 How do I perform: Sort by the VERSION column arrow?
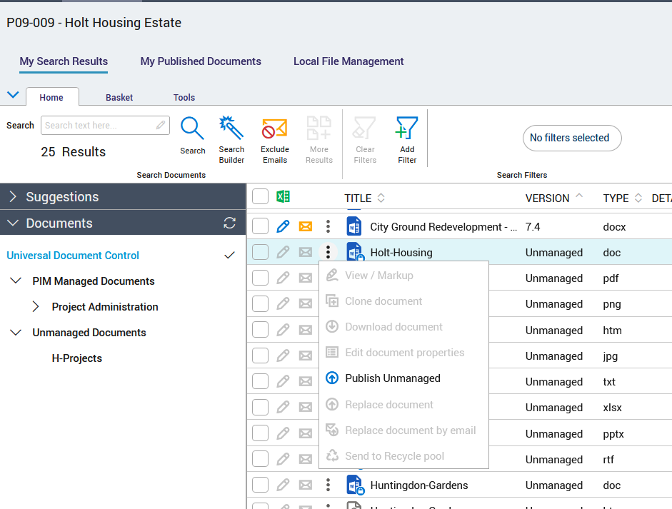click(579, 196)
